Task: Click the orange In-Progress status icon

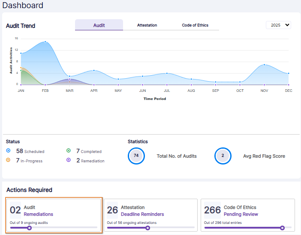Action: tap(9, 160)
